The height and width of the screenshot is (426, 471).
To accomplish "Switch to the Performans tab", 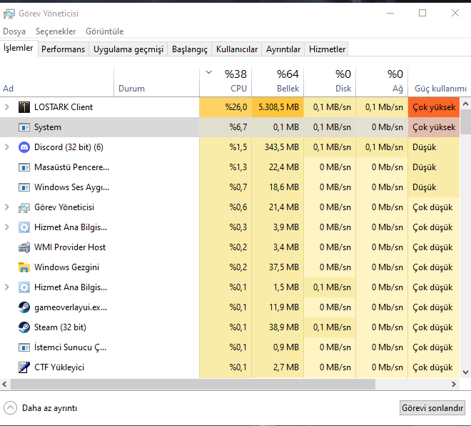I will pos(63,49).
